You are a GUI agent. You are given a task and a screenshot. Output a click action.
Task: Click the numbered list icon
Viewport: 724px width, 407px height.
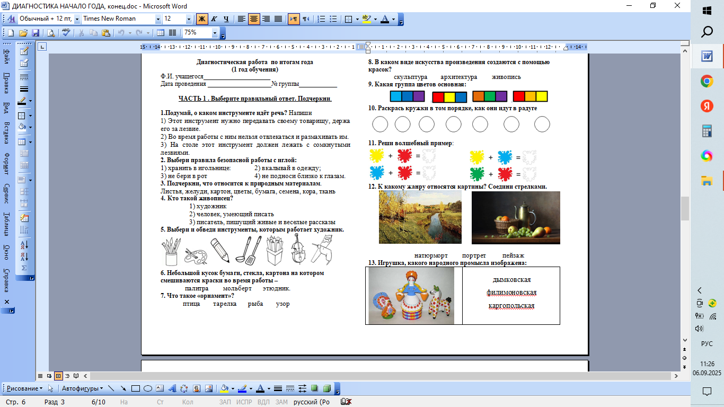[321, 19]
